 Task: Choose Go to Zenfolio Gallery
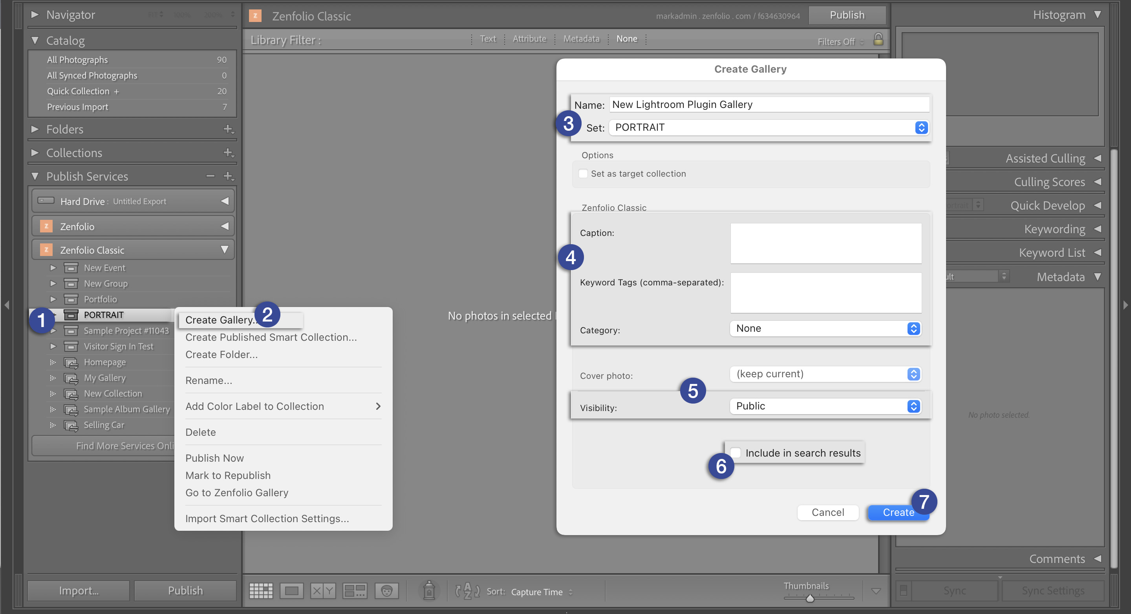pos(237,492)
